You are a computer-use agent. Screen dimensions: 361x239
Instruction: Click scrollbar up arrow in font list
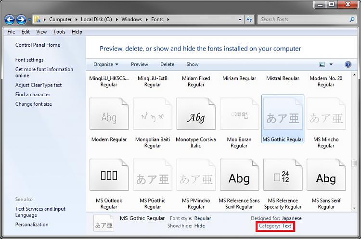click(x=354, y=75)
